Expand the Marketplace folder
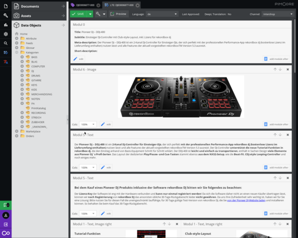 pyautogui.click(x=17, y=131)
